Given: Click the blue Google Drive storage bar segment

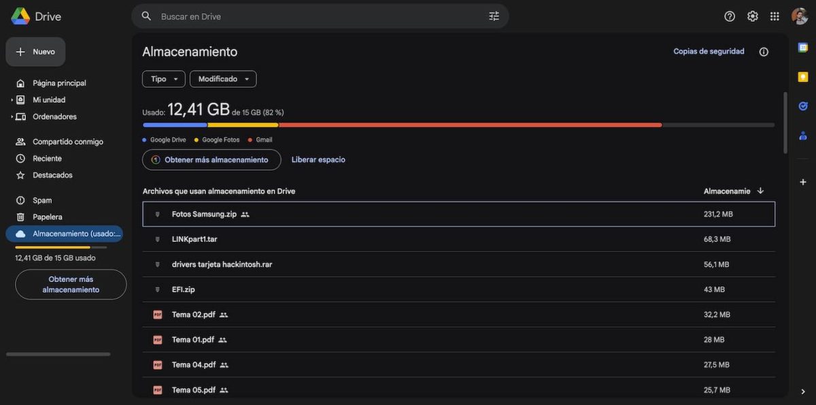Looking at the screenshot, I should click(175, 125).
